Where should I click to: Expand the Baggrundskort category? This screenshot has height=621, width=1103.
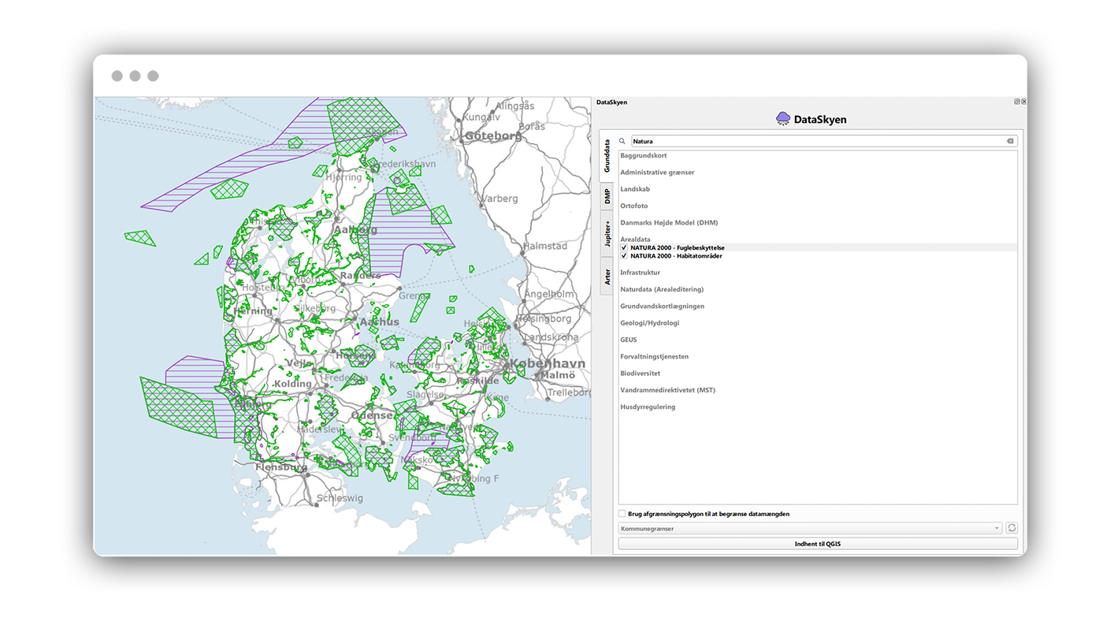click(x=643, y=155)
